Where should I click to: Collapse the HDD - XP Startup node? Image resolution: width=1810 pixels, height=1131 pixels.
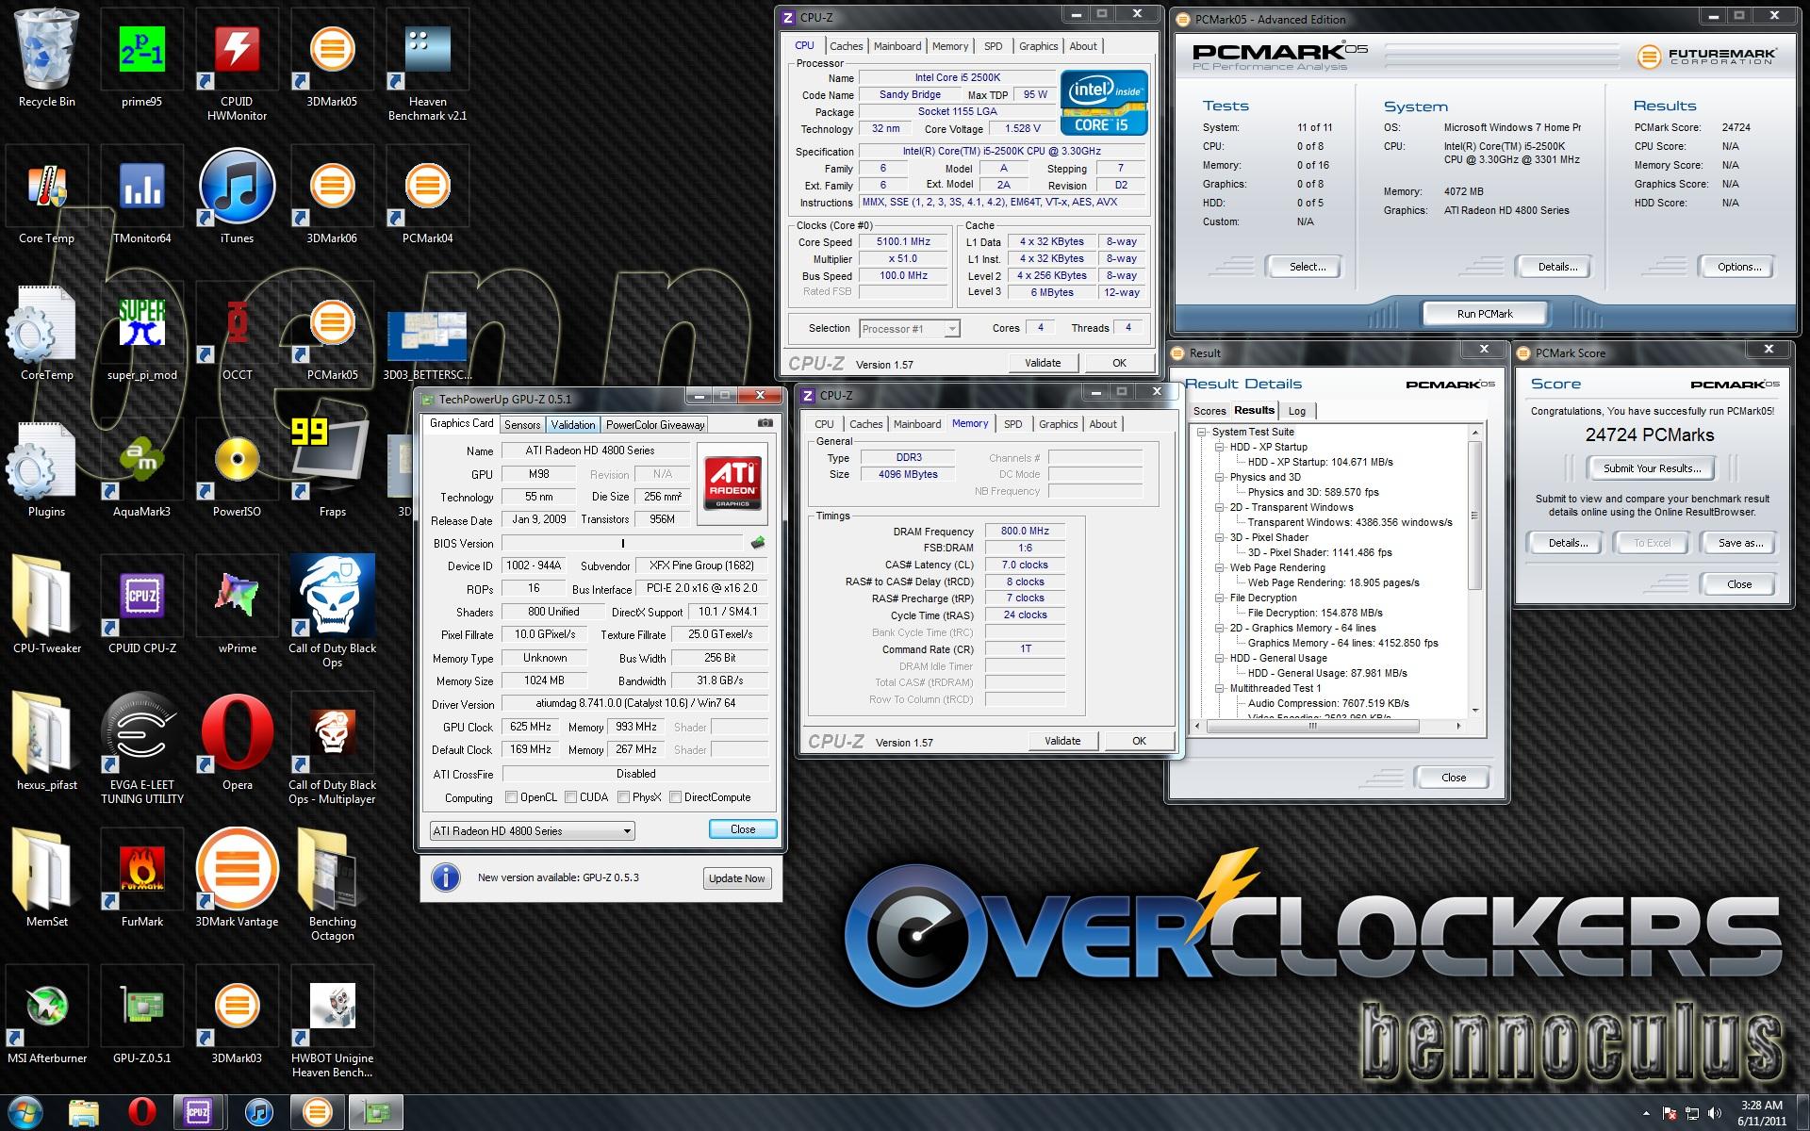pos(1219,447)
